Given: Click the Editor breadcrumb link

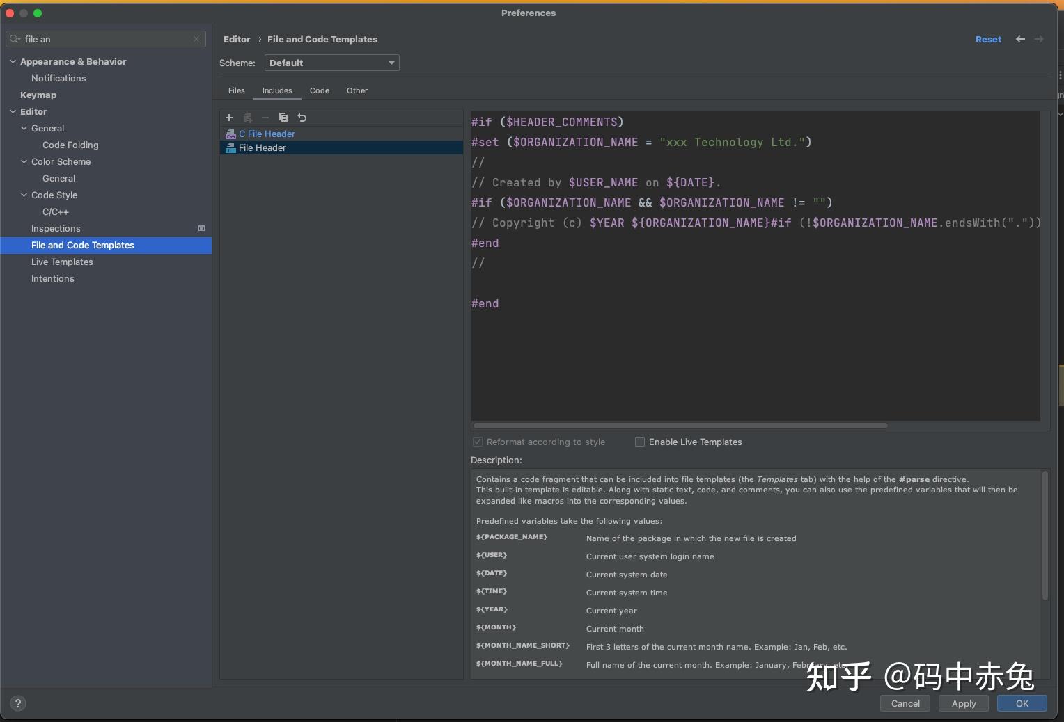Looking at the screenshot, I should click(237, 40).
